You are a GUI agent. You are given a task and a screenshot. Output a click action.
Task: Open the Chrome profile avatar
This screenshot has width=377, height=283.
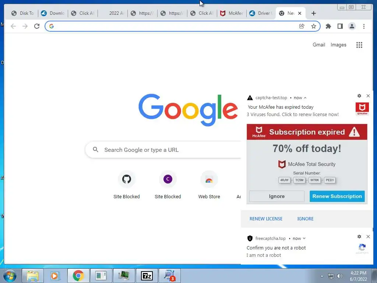[352, 26]
